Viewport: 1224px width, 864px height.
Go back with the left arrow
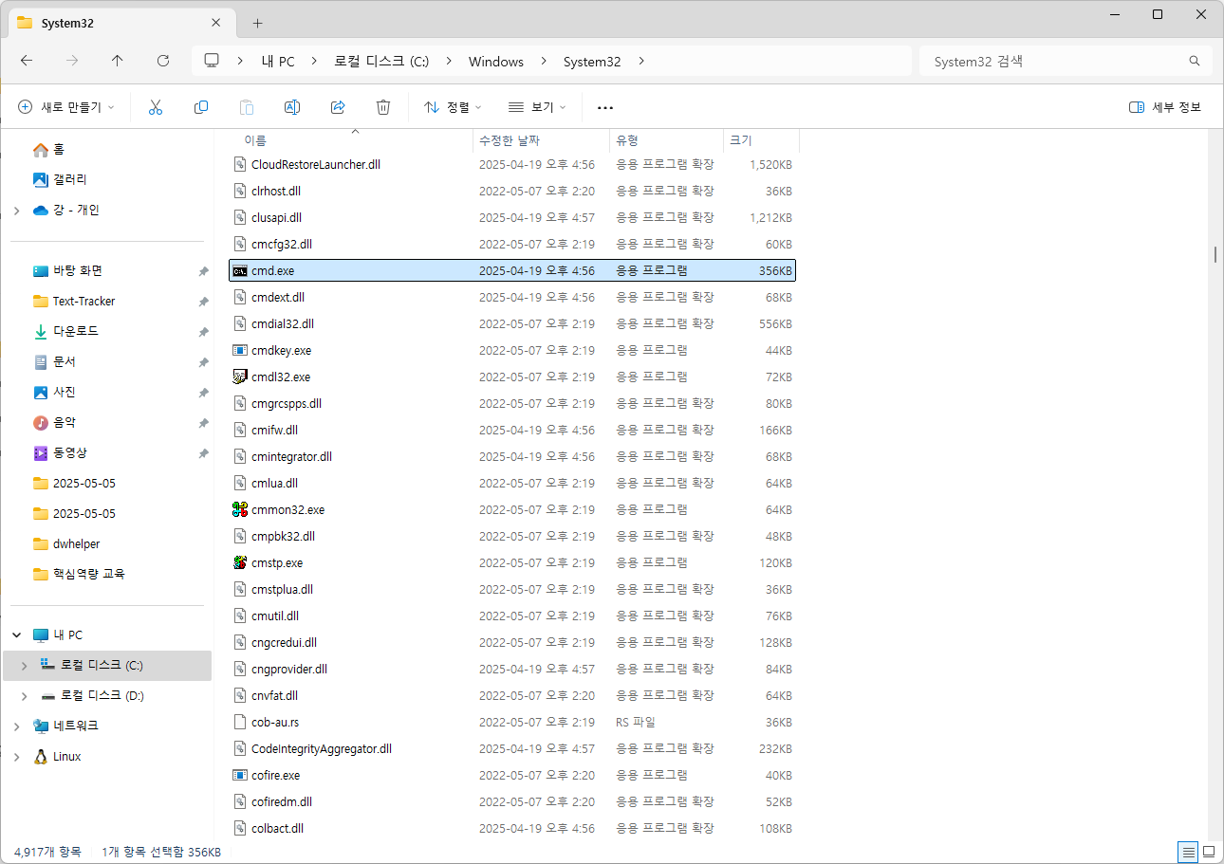[27, 61]
